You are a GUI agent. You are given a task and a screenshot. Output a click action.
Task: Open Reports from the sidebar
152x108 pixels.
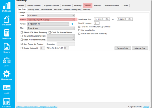(x=7, y=48)
